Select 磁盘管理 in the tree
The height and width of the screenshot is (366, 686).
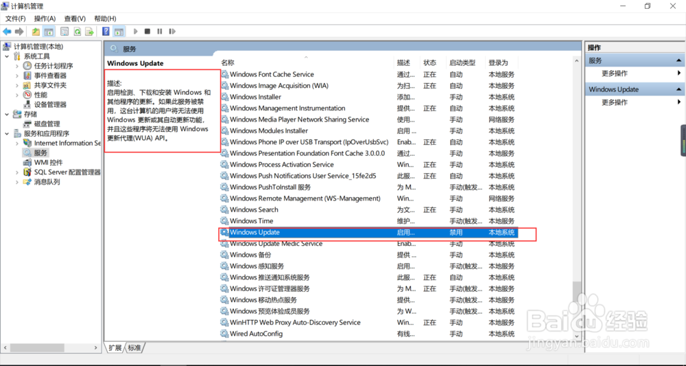47,124
